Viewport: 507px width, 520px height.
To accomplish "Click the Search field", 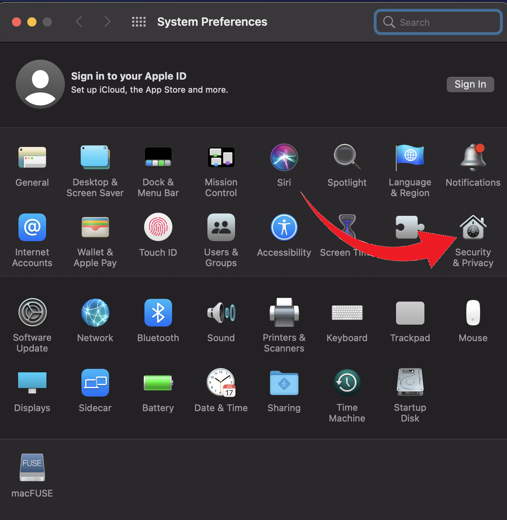I will [x=438, y=22].
